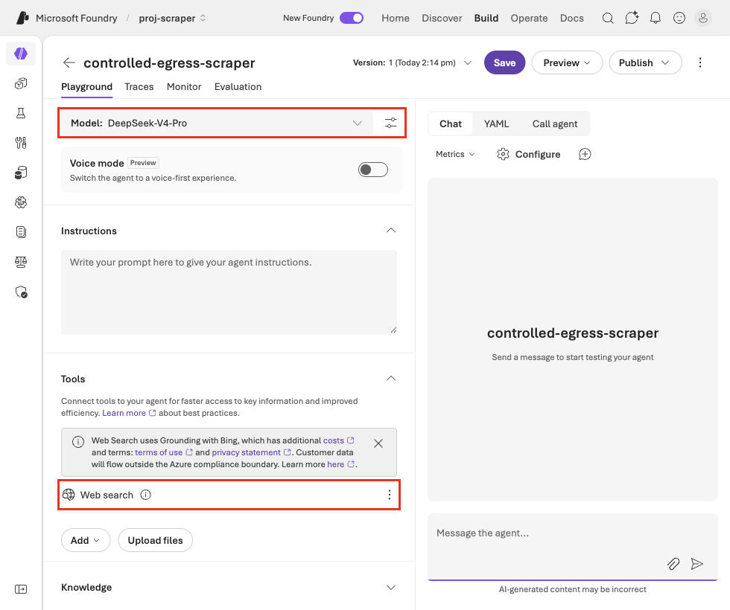Open the document list icon in sidebar
The image size is (730, 610).
pyautogui.click(x=21, y=232)
